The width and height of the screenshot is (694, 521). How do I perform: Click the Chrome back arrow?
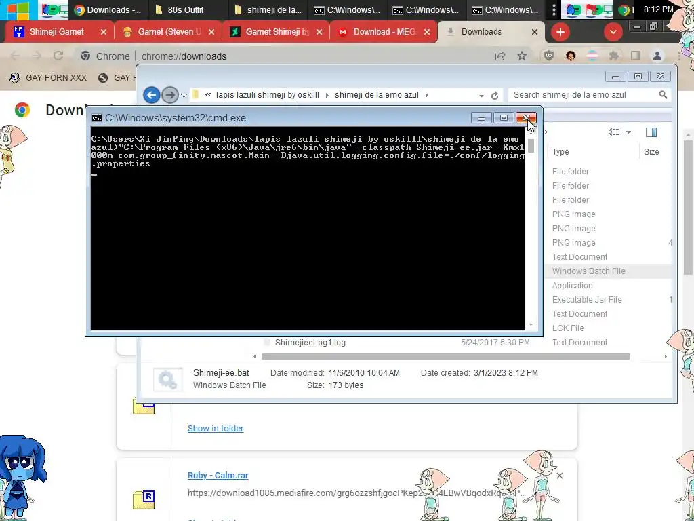(15, 56)
